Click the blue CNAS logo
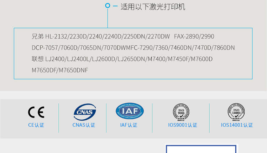This screenshot has height=153, width=267. (x=84, y=112)
